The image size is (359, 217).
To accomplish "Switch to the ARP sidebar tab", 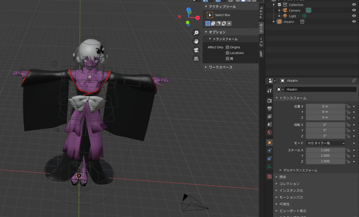I will (261, 54).
